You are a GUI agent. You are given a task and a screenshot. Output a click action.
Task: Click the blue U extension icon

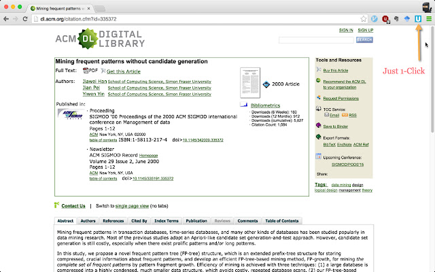point(418,18)
